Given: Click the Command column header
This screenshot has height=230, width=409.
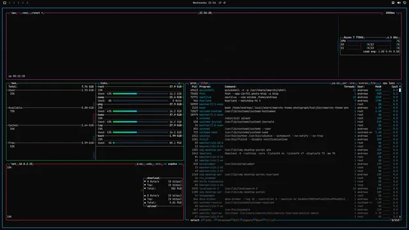Looking at the screenshot, I should (x=231, y=87).
